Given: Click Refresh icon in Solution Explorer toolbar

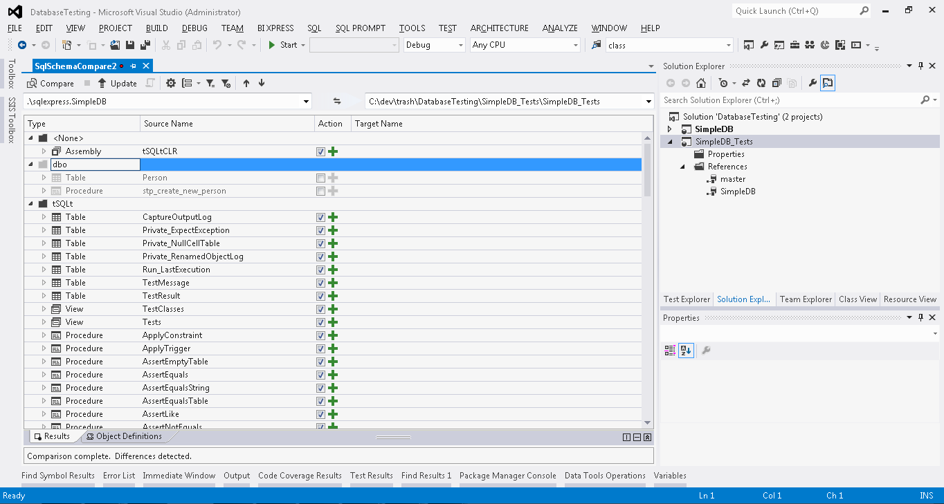Looking at the screenshot, I should coord(761,83).
